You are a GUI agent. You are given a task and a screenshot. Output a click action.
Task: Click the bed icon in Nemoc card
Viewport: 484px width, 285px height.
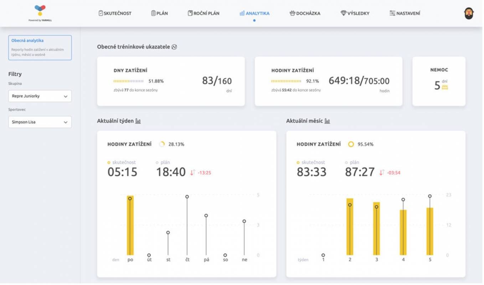pyautogui.click(x=444, y=87)
